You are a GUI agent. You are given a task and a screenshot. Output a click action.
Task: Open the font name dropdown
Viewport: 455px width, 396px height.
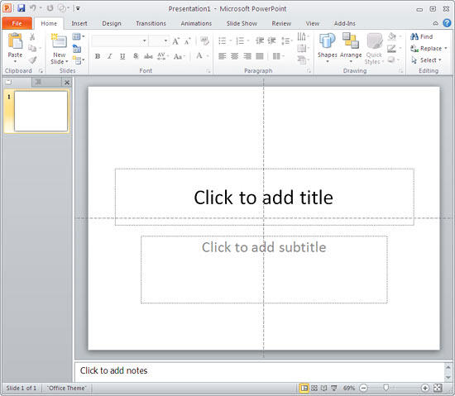pyautogui.click(x=144, y=41)
